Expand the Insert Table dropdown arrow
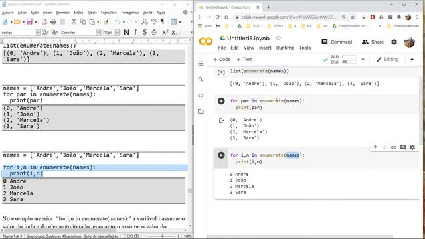Screen dimensions: 425x239 click(180, 22)
